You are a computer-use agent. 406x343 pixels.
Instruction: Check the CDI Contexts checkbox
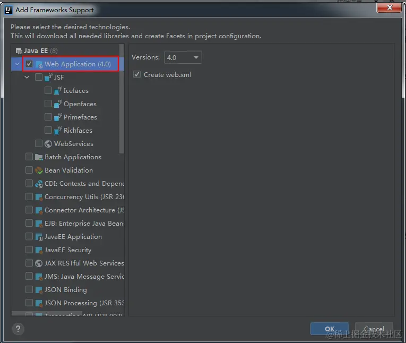[29, 183]
